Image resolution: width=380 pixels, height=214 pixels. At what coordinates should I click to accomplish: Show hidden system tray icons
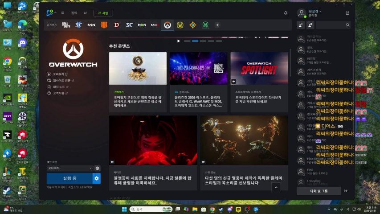click(329, 209)
